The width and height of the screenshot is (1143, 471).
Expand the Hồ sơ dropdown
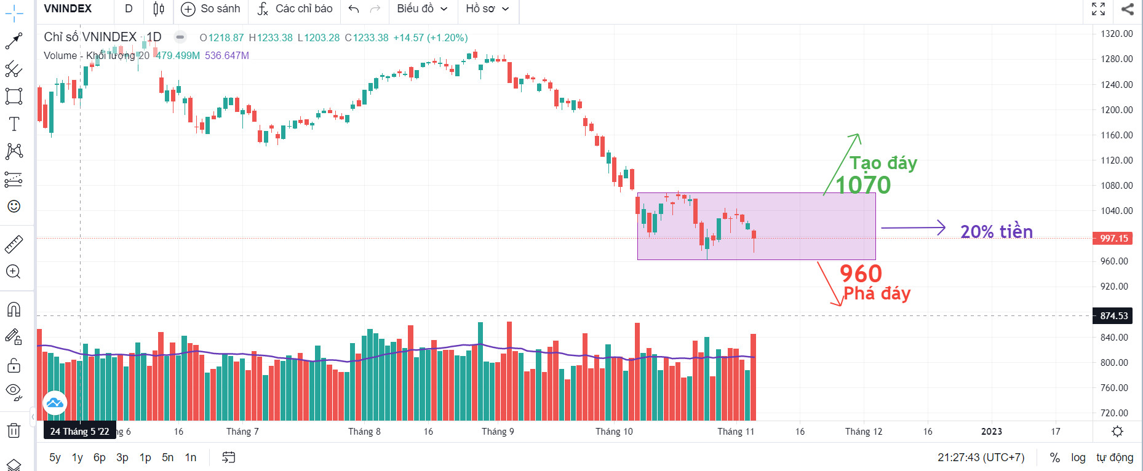click(487, 9)
